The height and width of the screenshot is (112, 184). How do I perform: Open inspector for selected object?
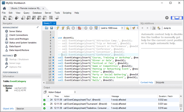[16, 18]
